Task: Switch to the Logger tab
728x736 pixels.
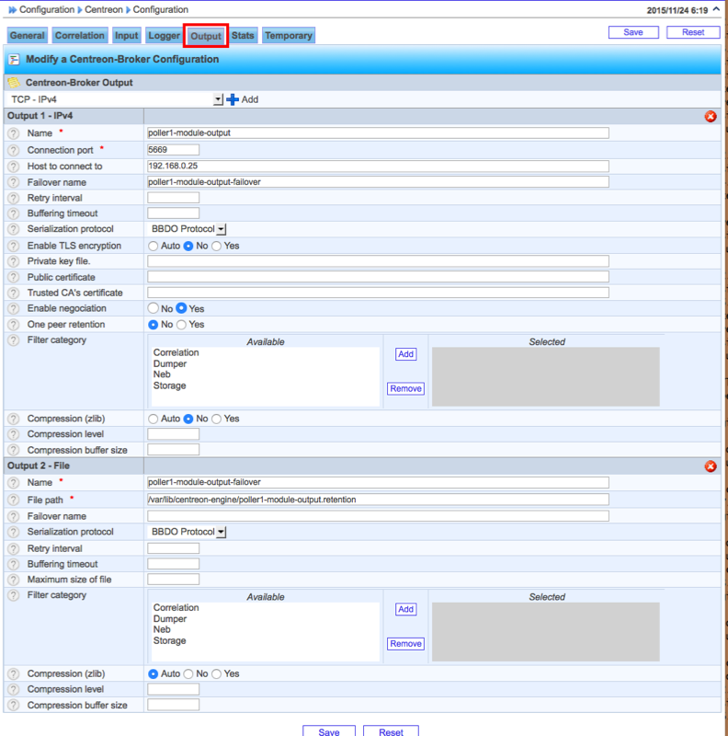Action: point(165,36)
